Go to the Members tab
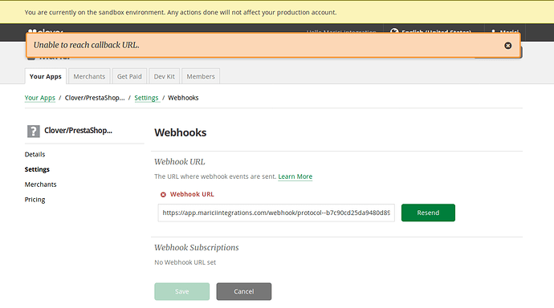554x308 pixels. 201,76
